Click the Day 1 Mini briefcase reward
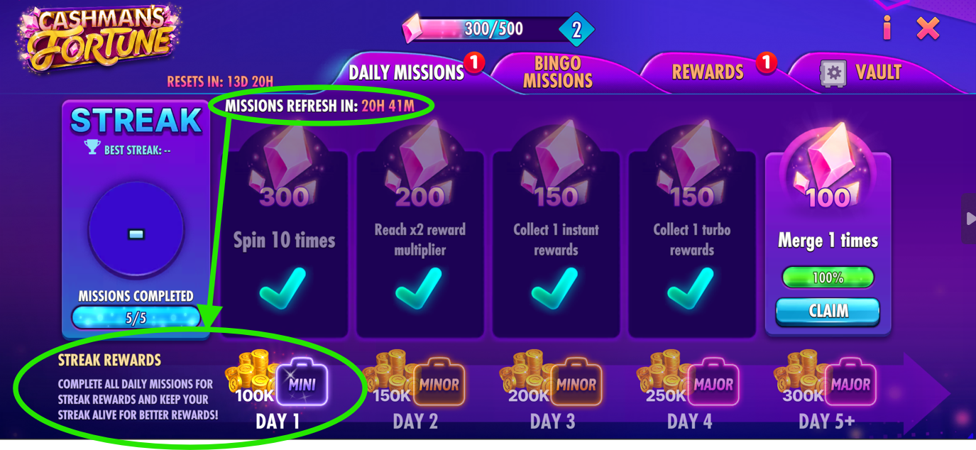Image resolution: width=976 pixels, height=450 pixels. coord(302,384)
